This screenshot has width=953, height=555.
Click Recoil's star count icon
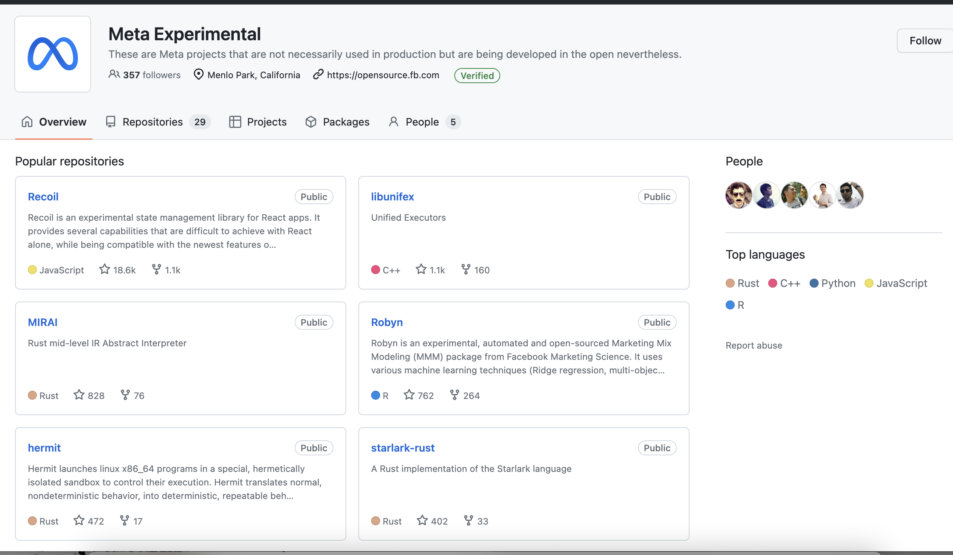[x=104, y=269]
